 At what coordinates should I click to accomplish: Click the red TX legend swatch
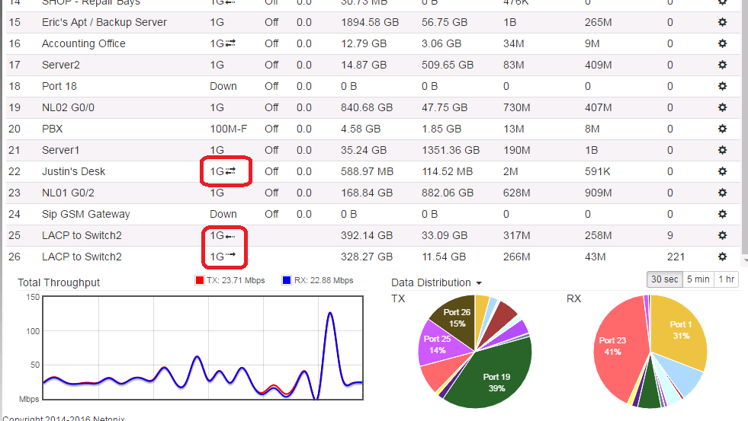pos(201,281)
